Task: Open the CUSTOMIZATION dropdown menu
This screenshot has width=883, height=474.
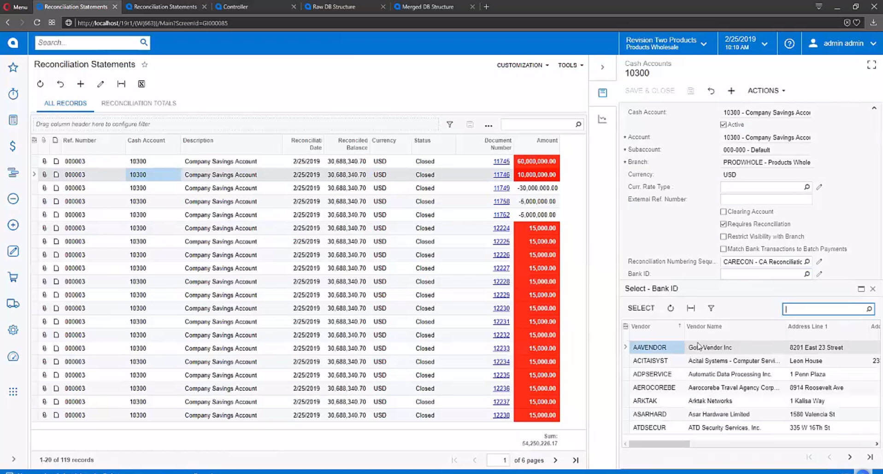Action: tap(522, 65)
